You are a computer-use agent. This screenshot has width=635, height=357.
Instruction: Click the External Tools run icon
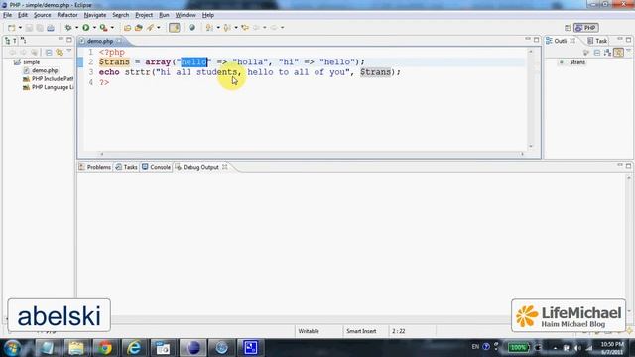(103, 28)
